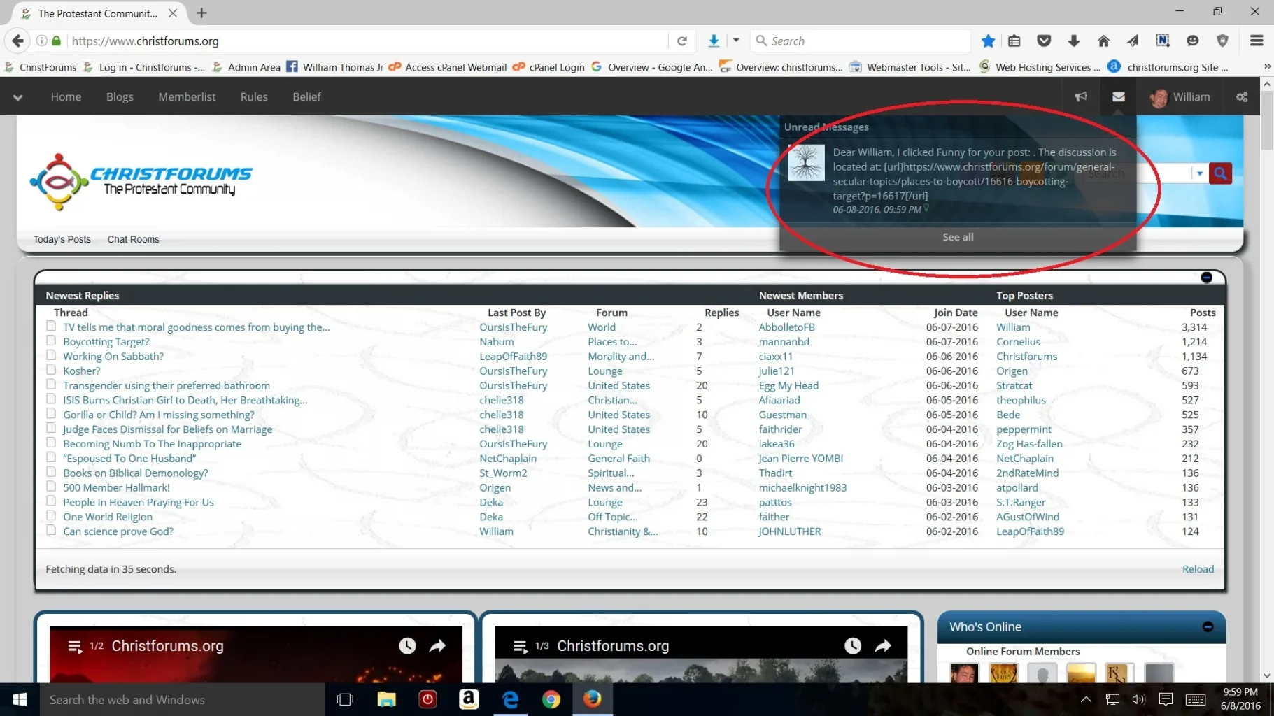Collapse the Who's Online panel
This screenshot has height=716, width=1274.
click(x=1208, y=626)
